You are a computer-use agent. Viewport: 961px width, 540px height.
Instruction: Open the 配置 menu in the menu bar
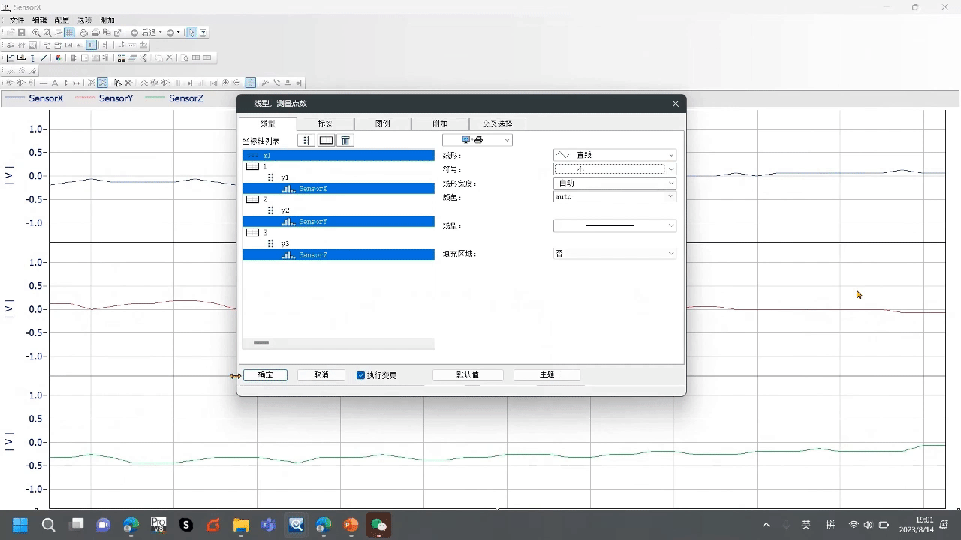click(62, 20)
